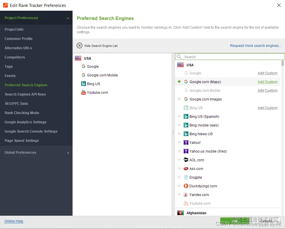Select Dogpile in available list

196,177
